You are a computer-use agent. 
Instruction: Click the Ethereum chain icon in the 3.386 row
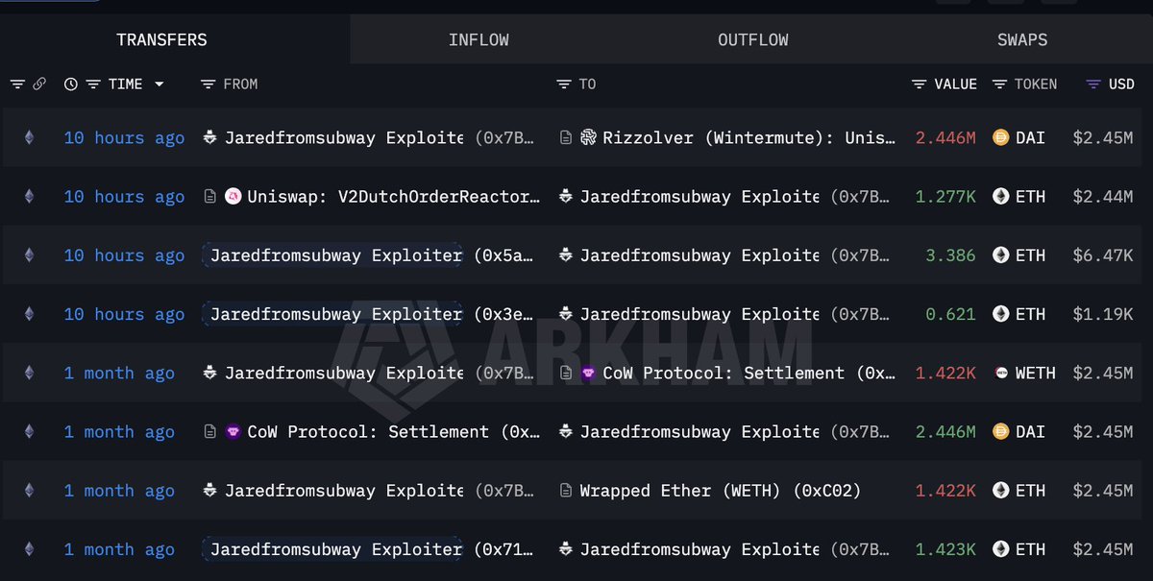29,255
